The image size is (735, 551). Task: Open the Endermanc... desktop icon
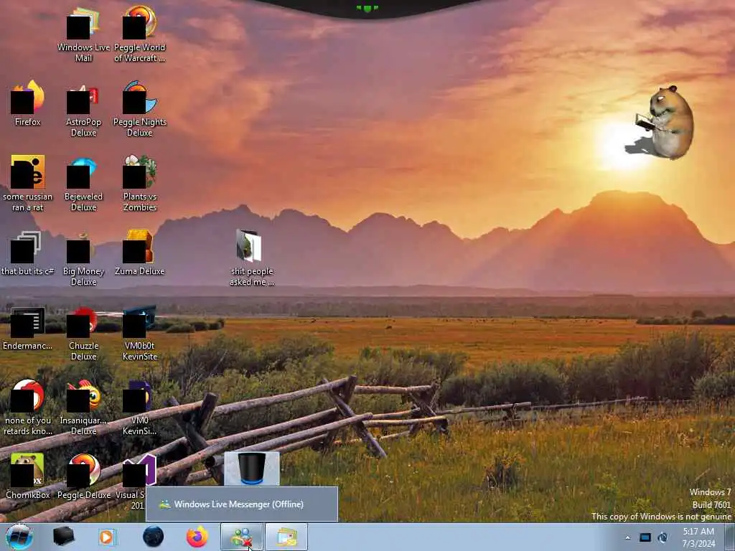28,327
